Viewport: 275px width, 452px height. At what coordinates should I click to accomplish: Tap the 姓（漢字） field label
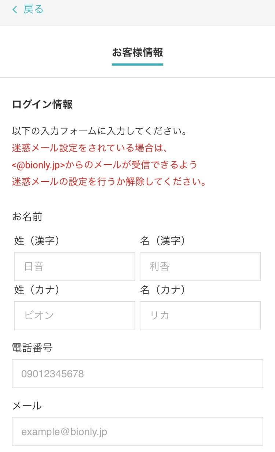click(37, 241)
